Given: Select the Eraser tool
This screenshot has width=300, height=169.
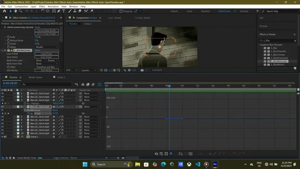Looking at the screenshot, I should [80, 11].
